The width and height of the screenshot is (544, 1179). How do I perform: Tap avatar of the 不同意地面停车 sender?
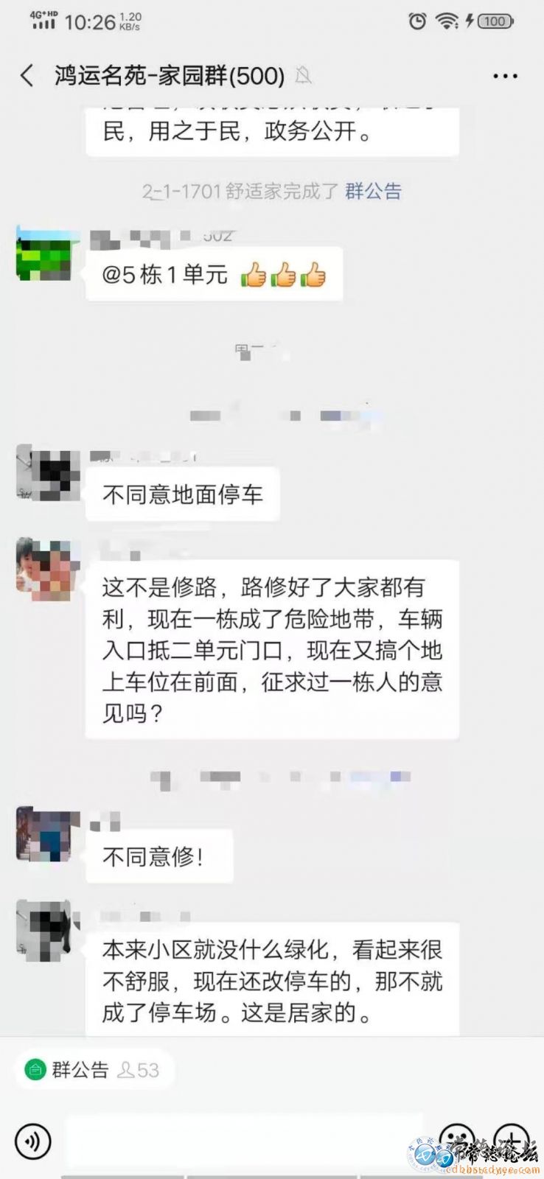click(x=48, y=473)
